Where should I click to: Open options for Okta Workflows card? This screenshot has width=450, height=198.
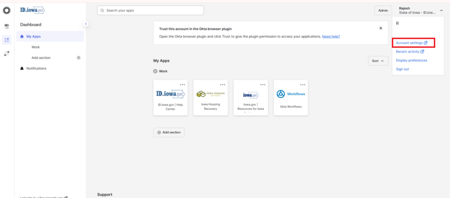tap(303, 85)
